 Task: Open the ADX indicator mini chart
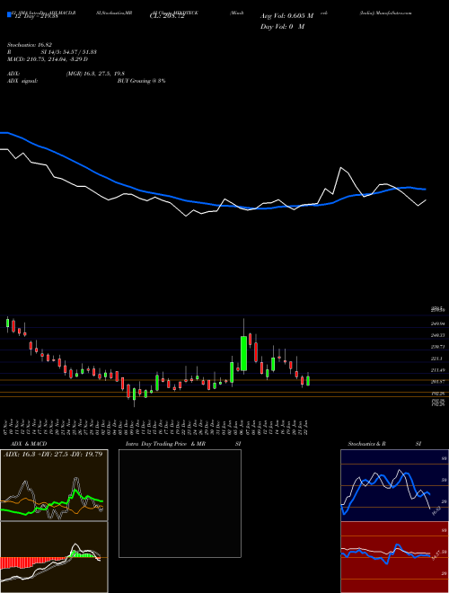(54, 485)
